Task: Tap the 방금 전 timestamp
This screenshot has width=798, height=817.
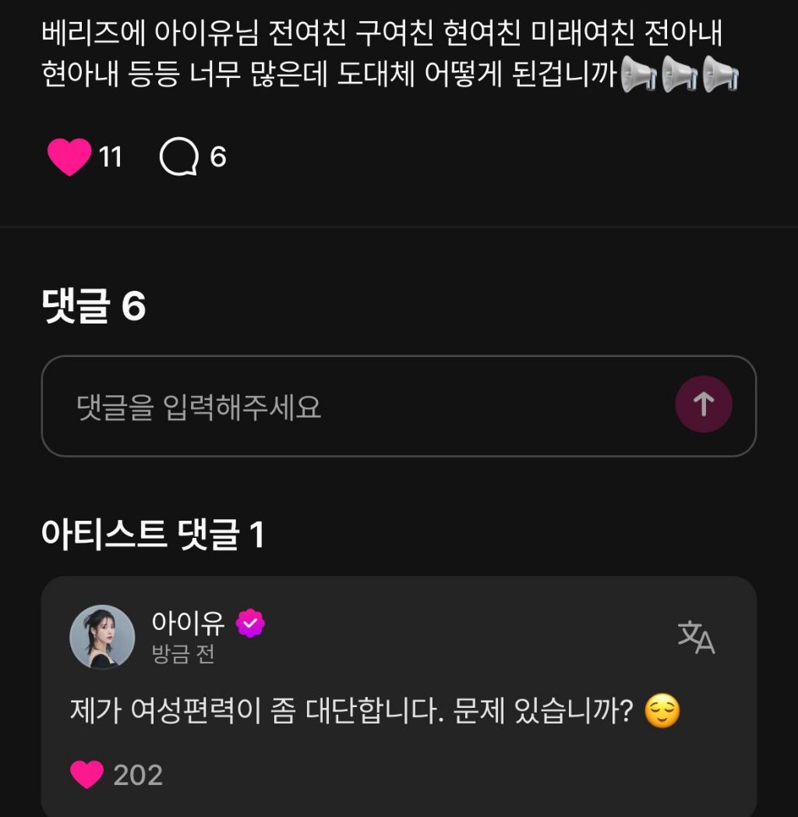Action: [x=183, y=654]
